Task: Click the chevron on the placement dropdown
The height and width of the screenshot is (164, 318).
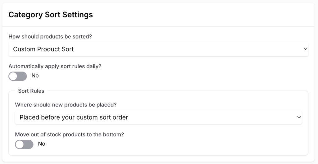Action: pos(299,117)
